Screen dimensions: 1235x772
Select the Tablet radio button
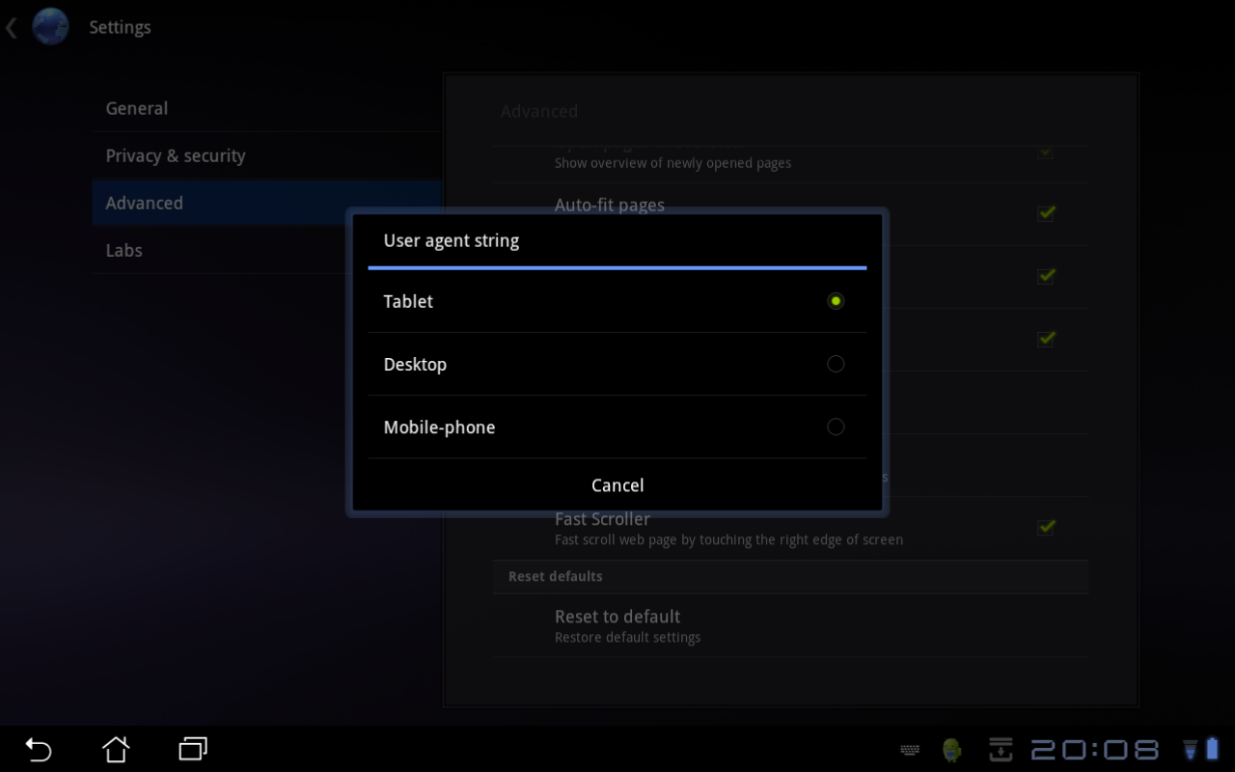(x=836, y=301)
